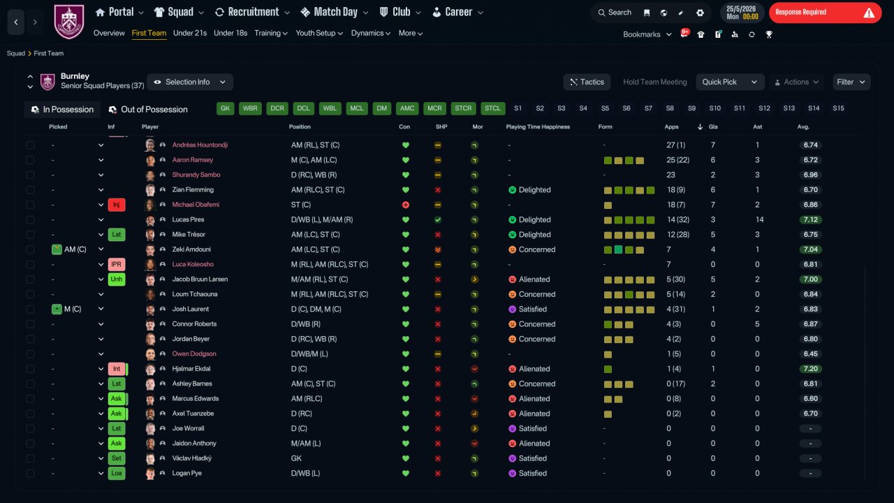
Task: Open the Actions dropdown
Action: point(797,82)
